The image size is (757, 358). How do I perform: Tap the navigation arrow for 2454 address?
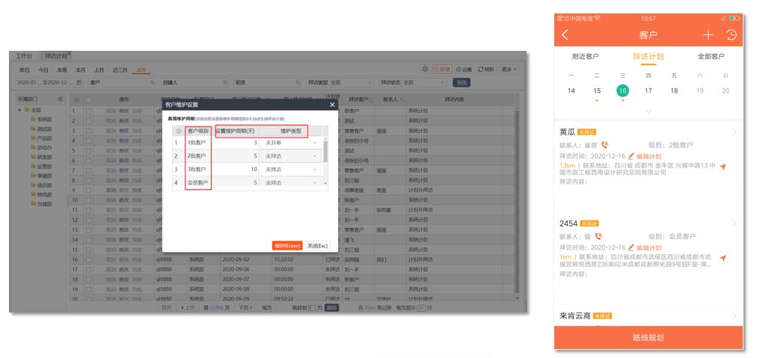(x=723, y=258)
